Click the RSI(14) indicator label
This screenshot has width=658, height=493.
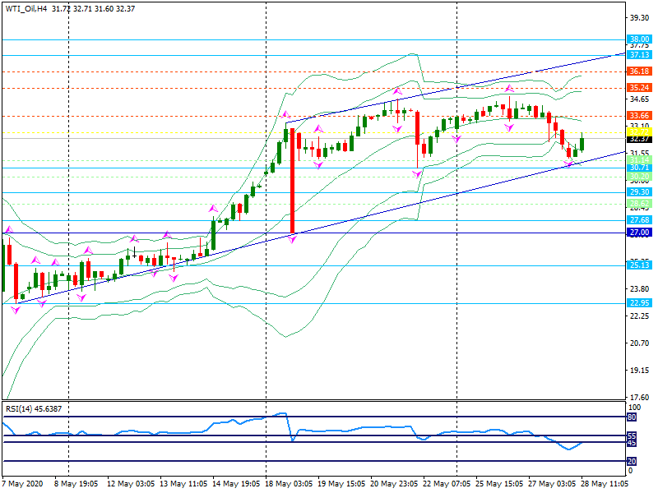point(27,408)
